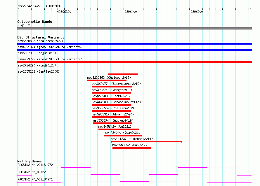Viewport: 260px width, 186px height.
Task: Click nsv4734040 (Quan2021) variant label
Action: click(122, 133)
